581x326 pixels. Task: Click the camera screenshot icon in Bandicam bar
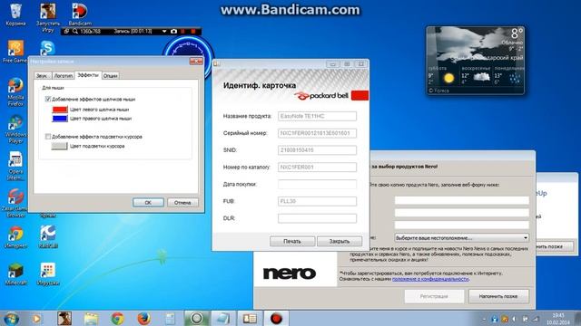[173, 32]
